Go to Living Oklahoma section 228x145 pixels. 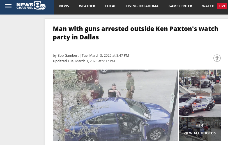tap(142, 6)
